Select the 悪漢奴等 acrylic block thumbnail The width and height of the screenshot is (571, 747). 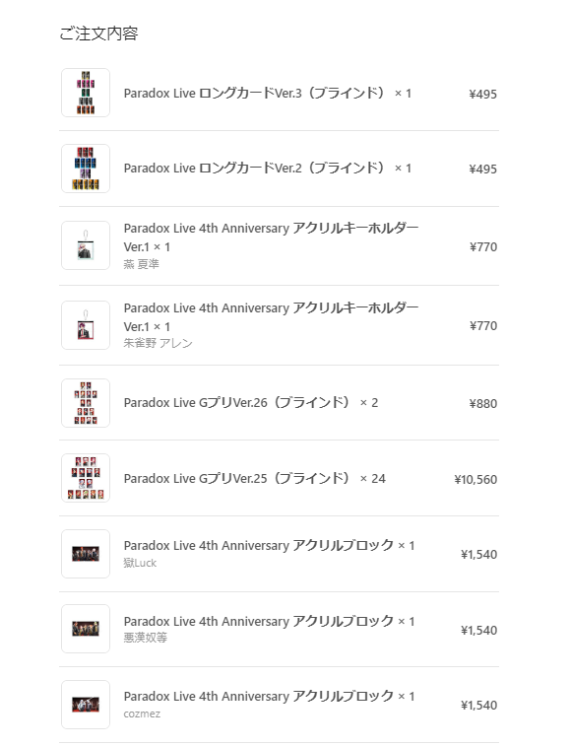(86, 629)
